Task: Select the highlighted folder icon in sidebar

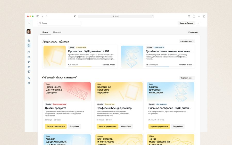Action: [x=29, y=45]
